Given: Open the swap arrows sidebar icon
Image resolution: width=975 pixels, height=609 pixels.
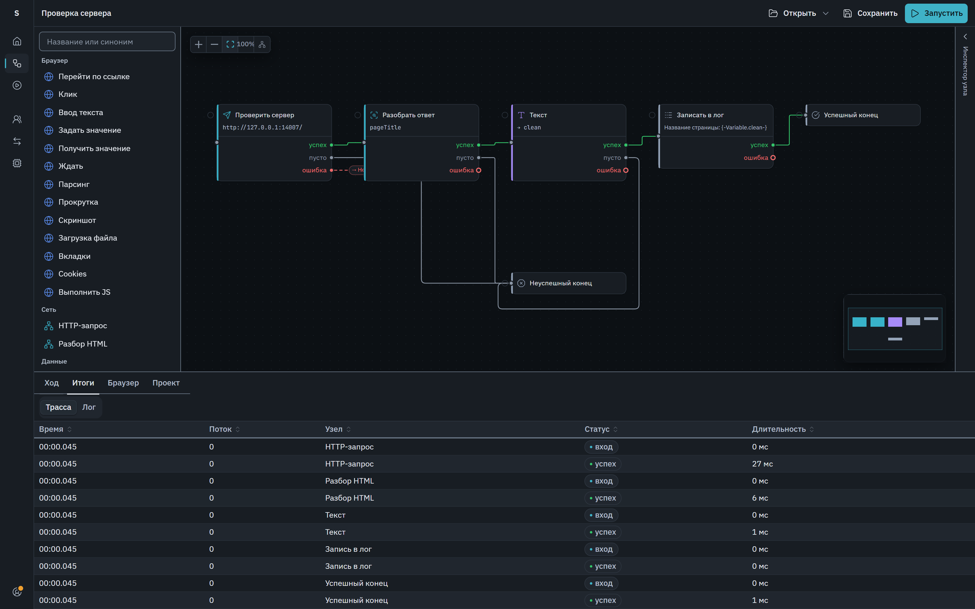Looking at the screenshot, I should click(x=17, y=141).
